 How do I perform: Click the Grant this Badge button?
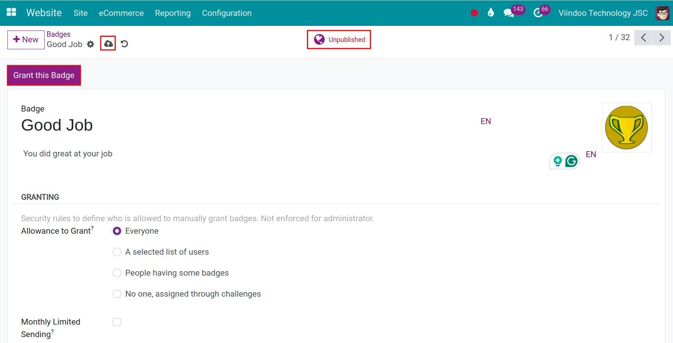[44, 75]
